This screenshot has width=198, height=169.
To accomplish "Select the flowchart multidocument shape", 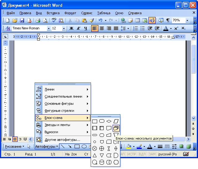I will tap(116, 128).
